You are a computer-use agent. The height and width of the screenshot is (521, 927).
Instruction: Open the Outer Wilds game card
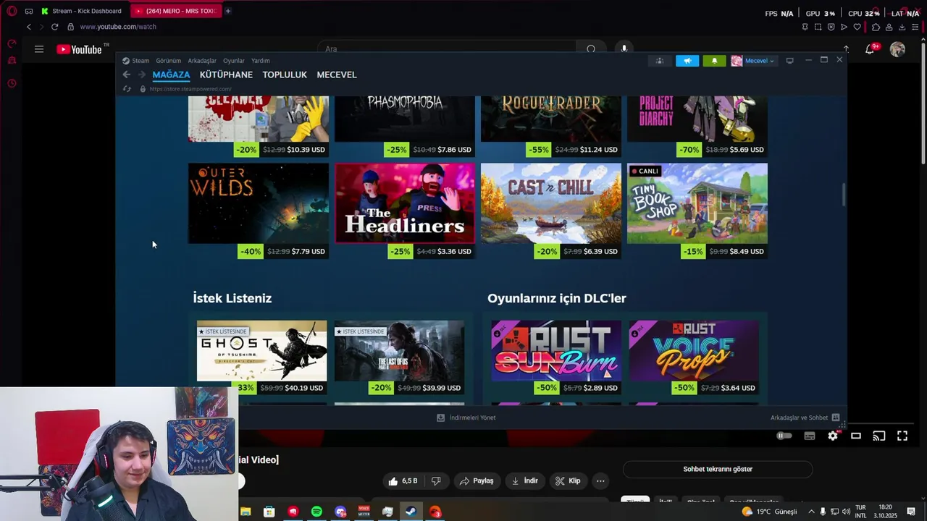point(259,211)
